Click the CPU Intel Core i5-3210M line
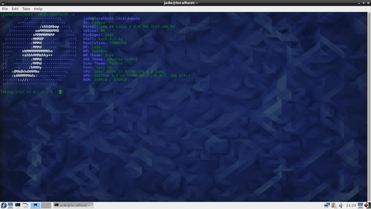Image resolution: width=371 pixels, height=209 pixels. (124, 71)
